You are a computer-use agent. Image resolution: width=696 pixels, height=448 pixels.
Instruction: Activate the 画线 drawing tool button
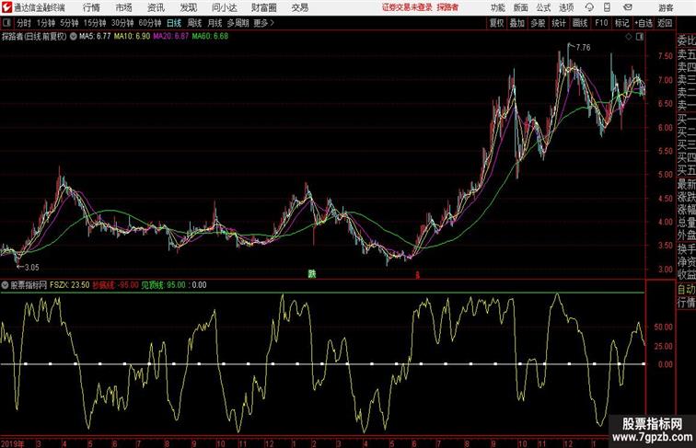580,23
